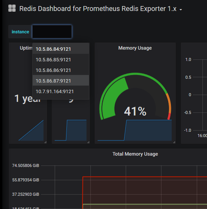
Task: Click the 1.0 y-axis label on right graph
Action: 188,59
